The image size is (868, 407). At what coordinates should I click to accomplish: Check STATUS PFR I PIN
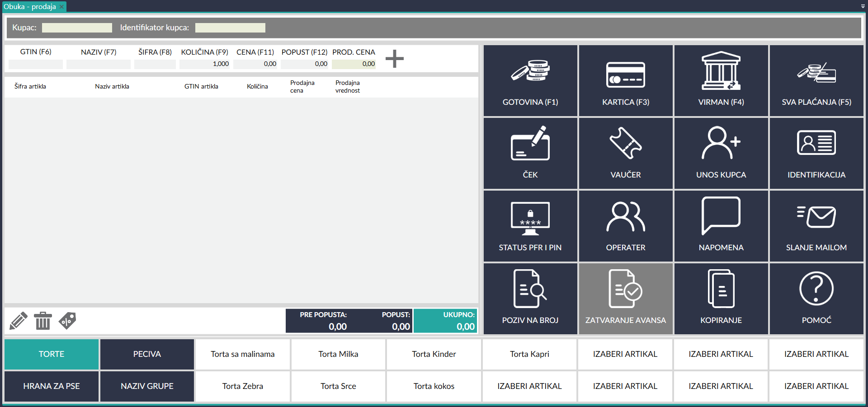[x=530, y=226]
